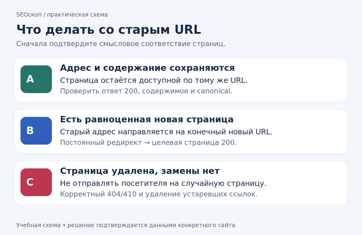The image size is (362, 235).
Task: Click the footer note "Учебная схема • решение подтверждается…"
Action: coord(125,225)
